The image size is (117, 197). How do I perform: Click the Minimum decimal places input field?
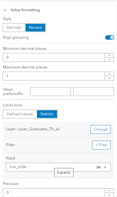click(x=54, y=57)
